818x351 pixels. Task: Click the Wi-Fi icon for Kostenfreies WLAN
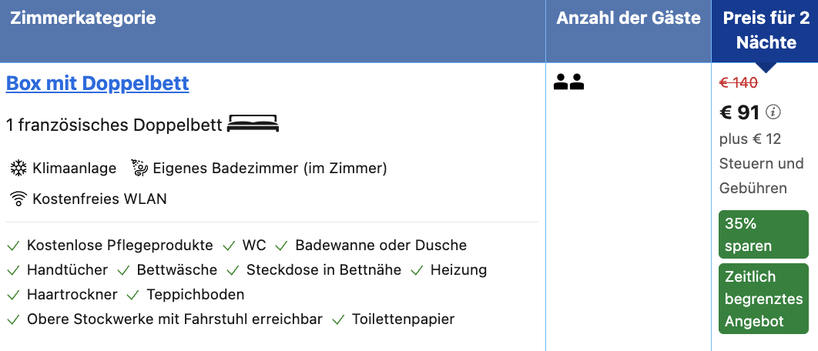[18, 199]
